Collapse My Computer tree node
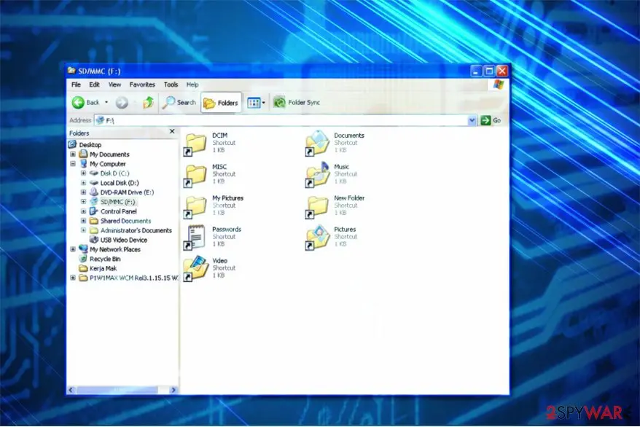Image resolution: width=640 pixels, height=427 pixels. tap(73, 163)
